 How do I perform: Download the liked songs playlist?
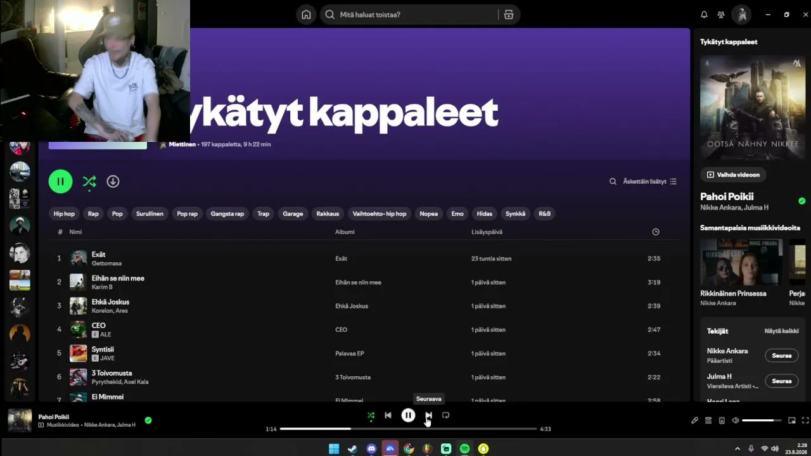[113, 182]
